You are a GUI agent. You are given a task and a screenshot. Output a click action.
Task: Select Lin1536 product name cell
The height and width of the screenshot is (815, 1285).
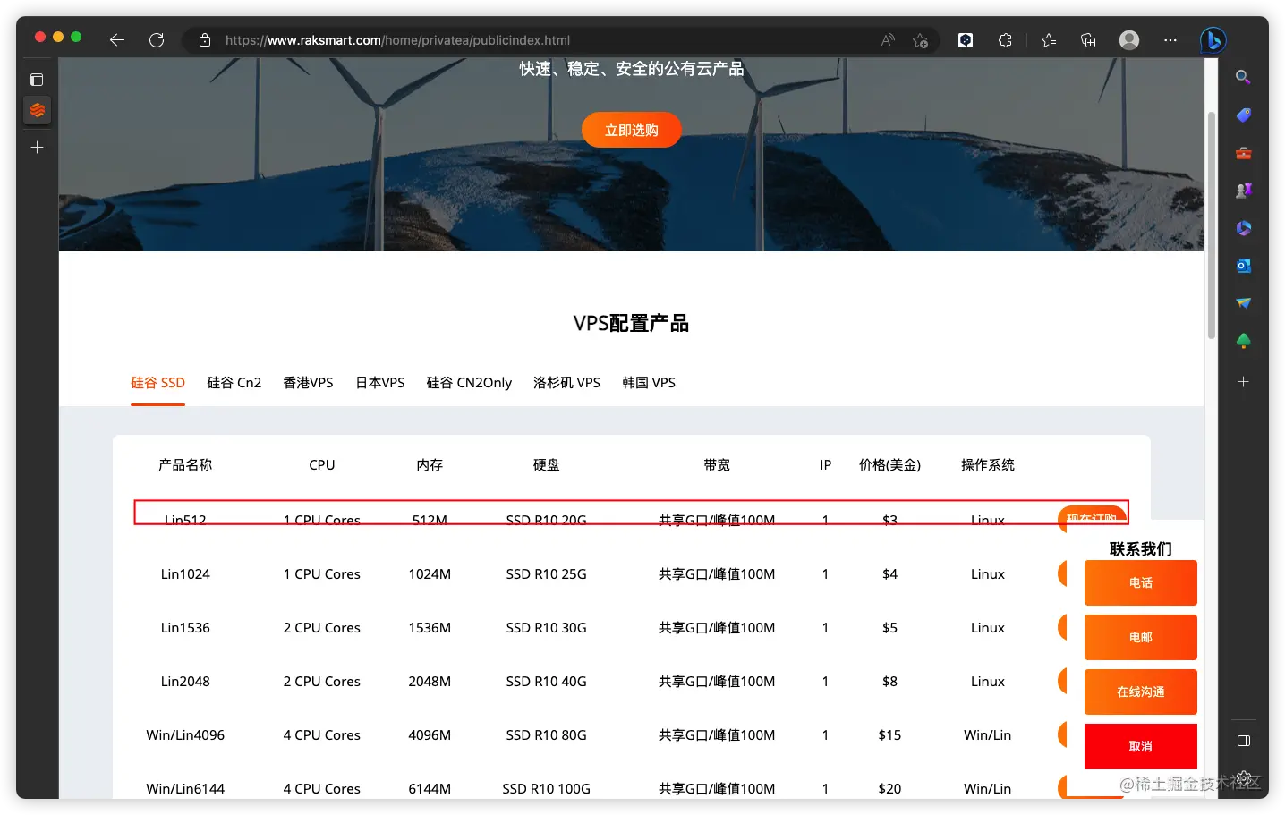(x=185, y=628)
